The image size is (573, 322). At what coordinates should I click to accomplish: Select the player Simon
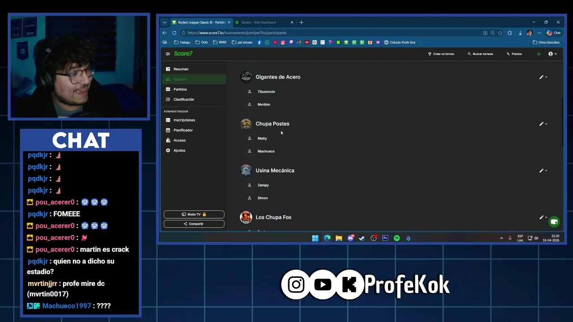pyautogui.click(x=263, y=198)
